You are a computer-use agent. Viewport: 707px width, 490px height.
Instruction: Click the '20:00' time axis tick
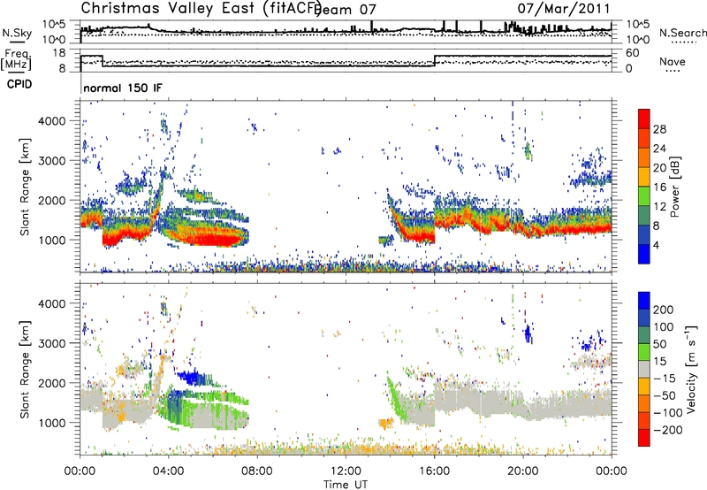(x=522, y=471)
